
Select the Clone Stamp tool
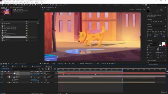(x=33, y=5)
